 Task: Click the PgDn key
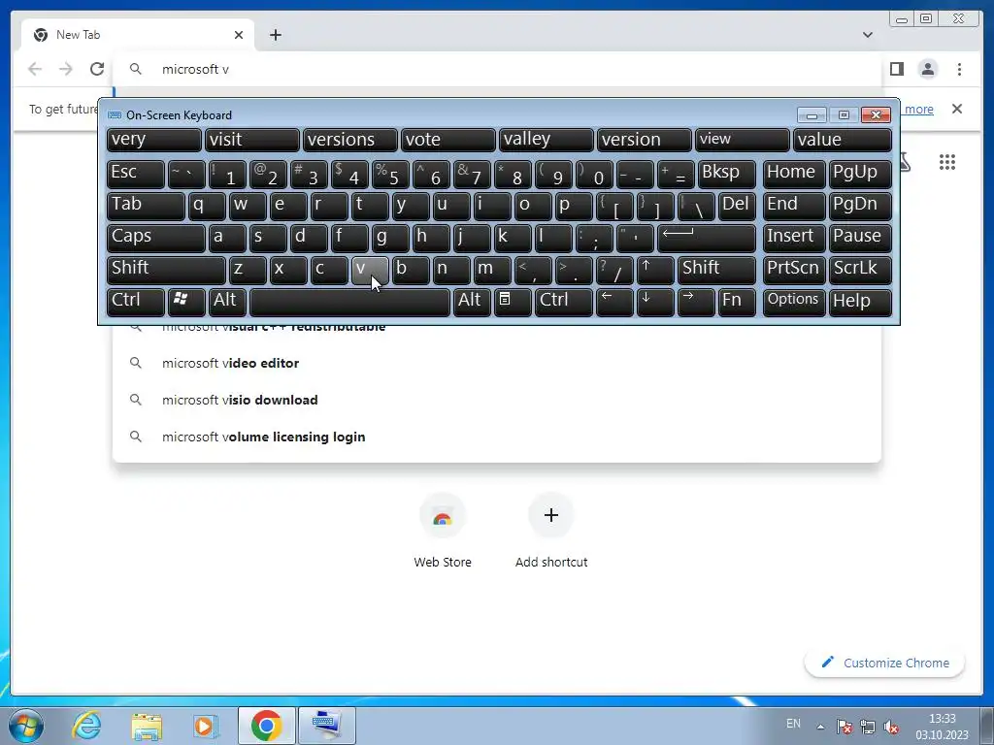coord(860,206)
